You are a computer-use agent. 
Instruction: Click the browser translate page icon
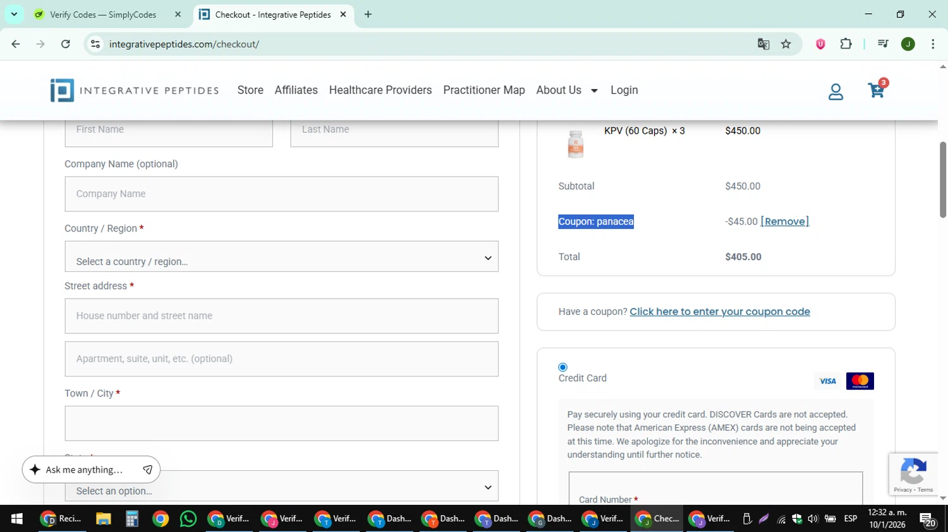pos(763,44)
